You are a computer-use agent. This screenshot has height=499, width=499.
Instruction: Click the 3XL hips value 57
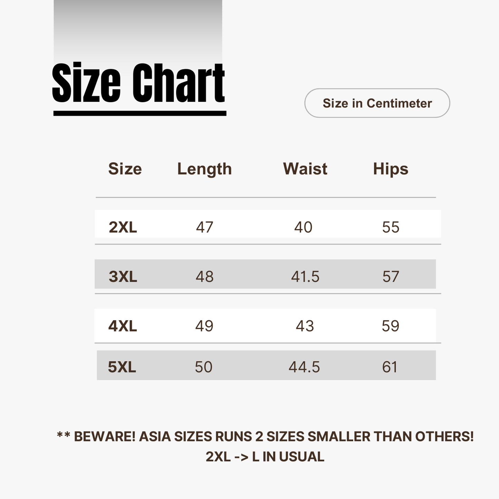391,277
